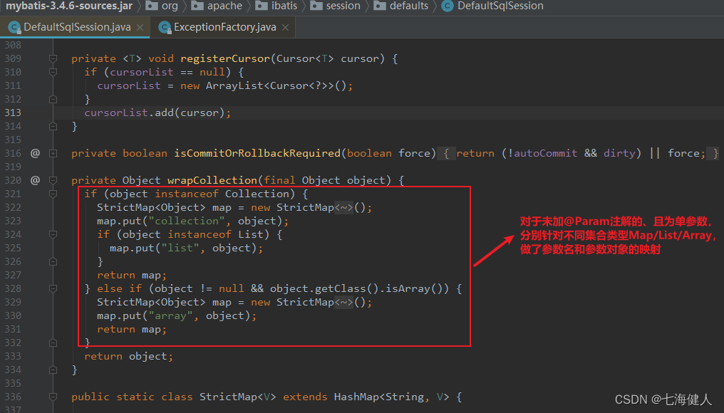Image resolution: width=724 pixels, height=413 pixels.
Task: Click the @ annotation gutter icon at line 316
Action: tap(34, 152)
